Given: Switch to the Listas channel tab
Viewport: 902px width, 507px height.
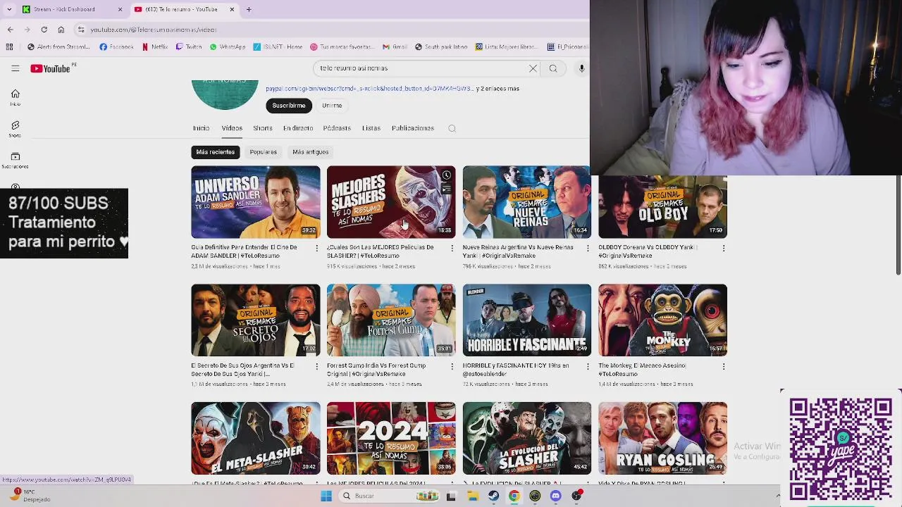Looking at the screenshot, I should click(371, 128).
